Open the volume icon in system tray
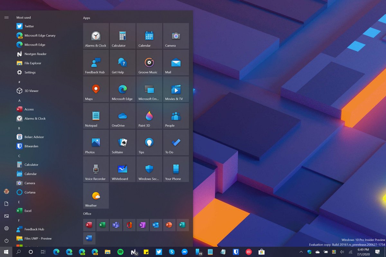This screenshot has height=257, width=386. tap(342, 252)
